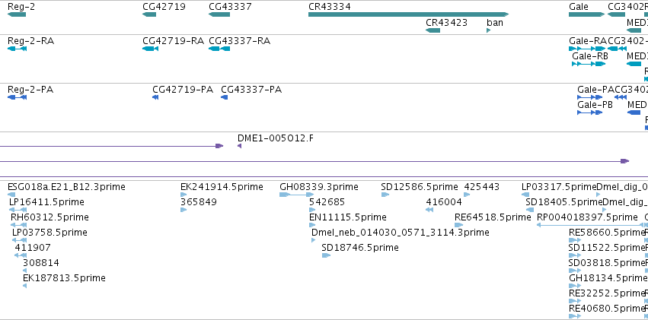The width and height of the screenshot is (648, 320).
Task: Select the CG43337 gene feature
Action: [219, 14]
